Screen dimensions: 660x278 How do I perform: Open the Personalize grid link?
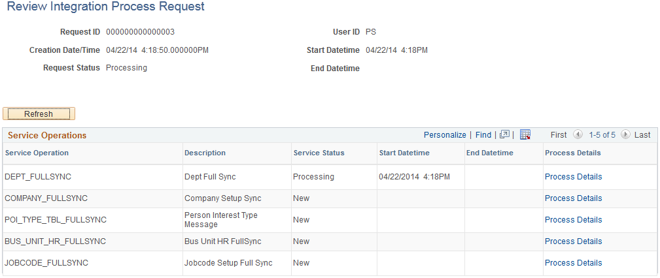(445, 135)
